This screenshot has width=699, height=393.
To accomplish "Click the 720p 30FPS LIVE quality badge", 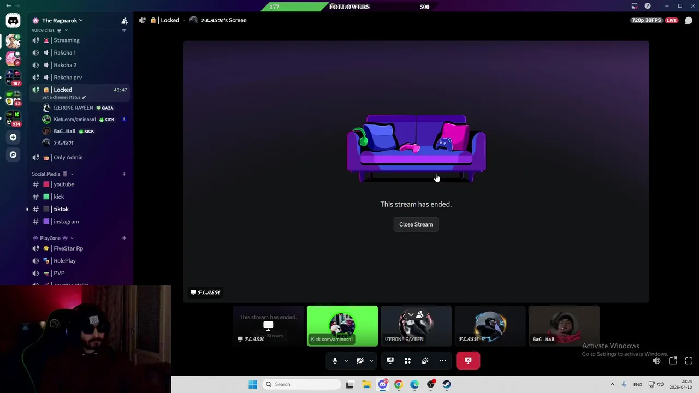I will point(654,20).
